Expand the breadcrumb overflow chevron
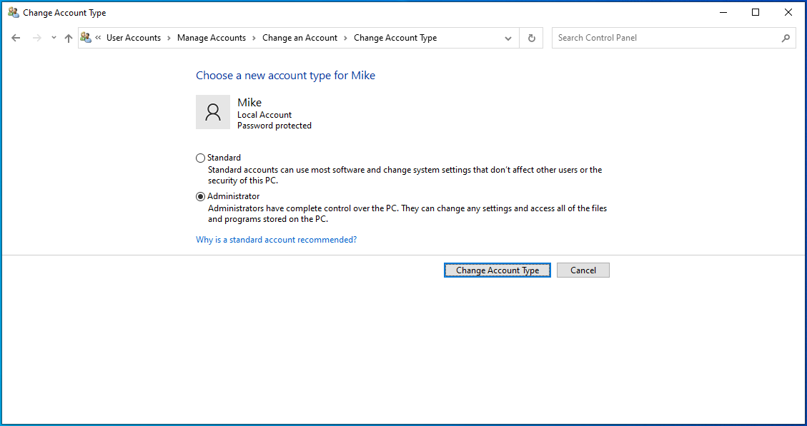Image resolution: width=807 pixels, height=426 pixels. (98, 38)
